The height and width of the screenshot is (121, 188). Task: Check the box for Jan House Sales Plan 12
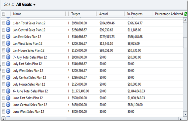pos(3,50)
